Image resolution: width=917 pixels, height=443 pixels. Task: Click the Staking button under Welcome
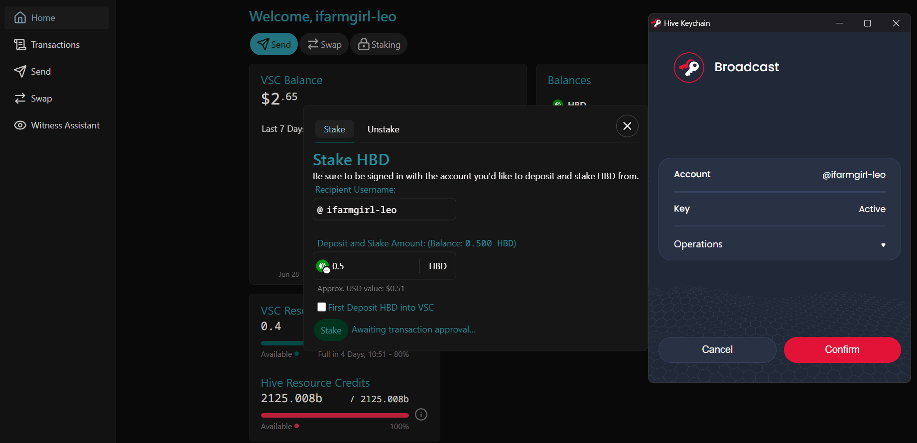(379, 44)
